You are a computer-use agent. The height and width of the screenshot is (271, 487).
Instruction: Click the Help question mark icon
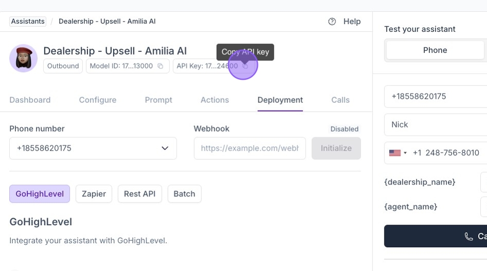(x=332, y=22)
